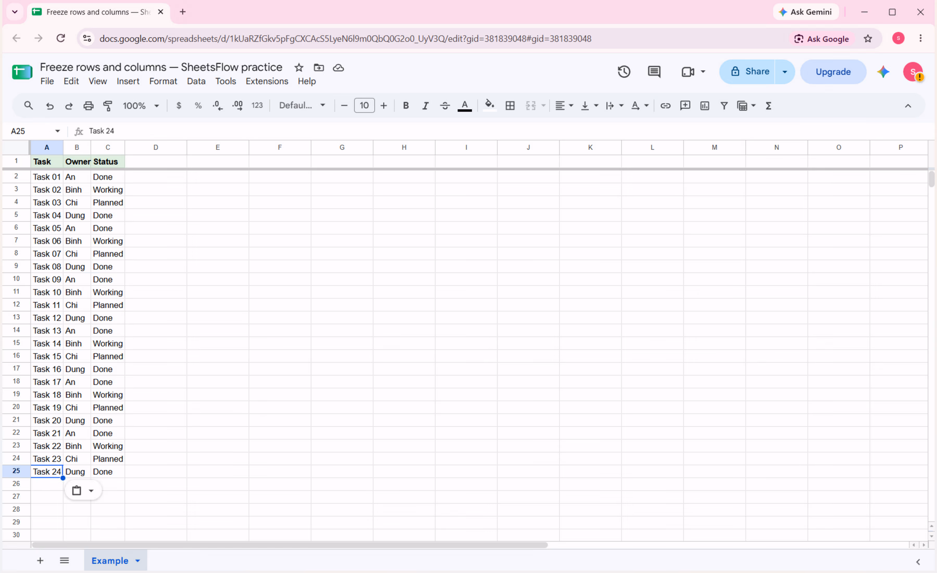Create a filter

pos(724,106)
